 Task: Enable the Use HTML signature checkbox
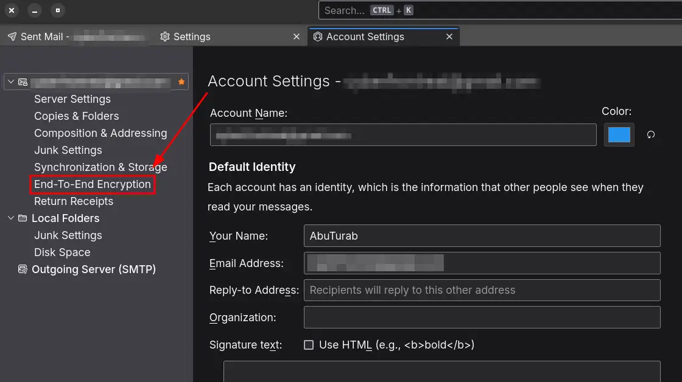click(x=309, y=345)
